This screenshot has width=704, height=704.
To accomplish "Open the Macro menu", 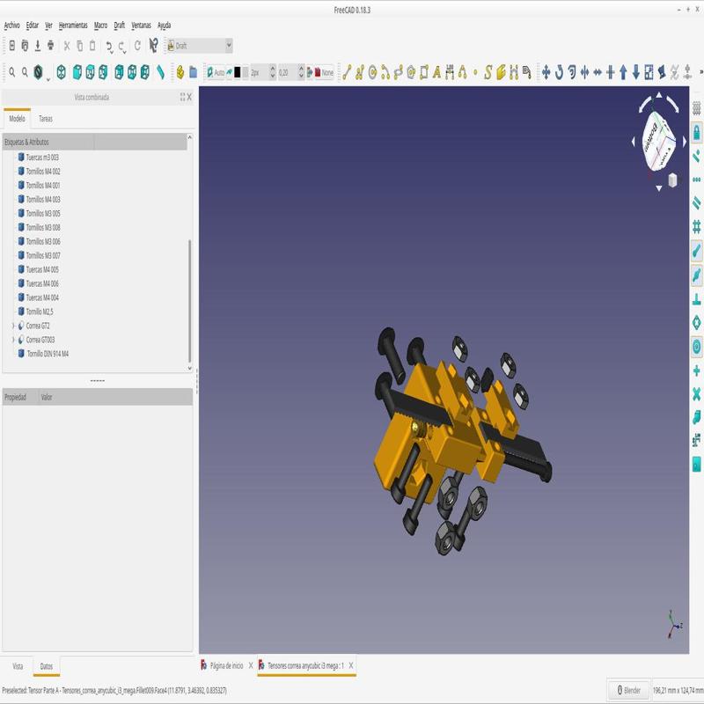I will (x=100, y=26).
